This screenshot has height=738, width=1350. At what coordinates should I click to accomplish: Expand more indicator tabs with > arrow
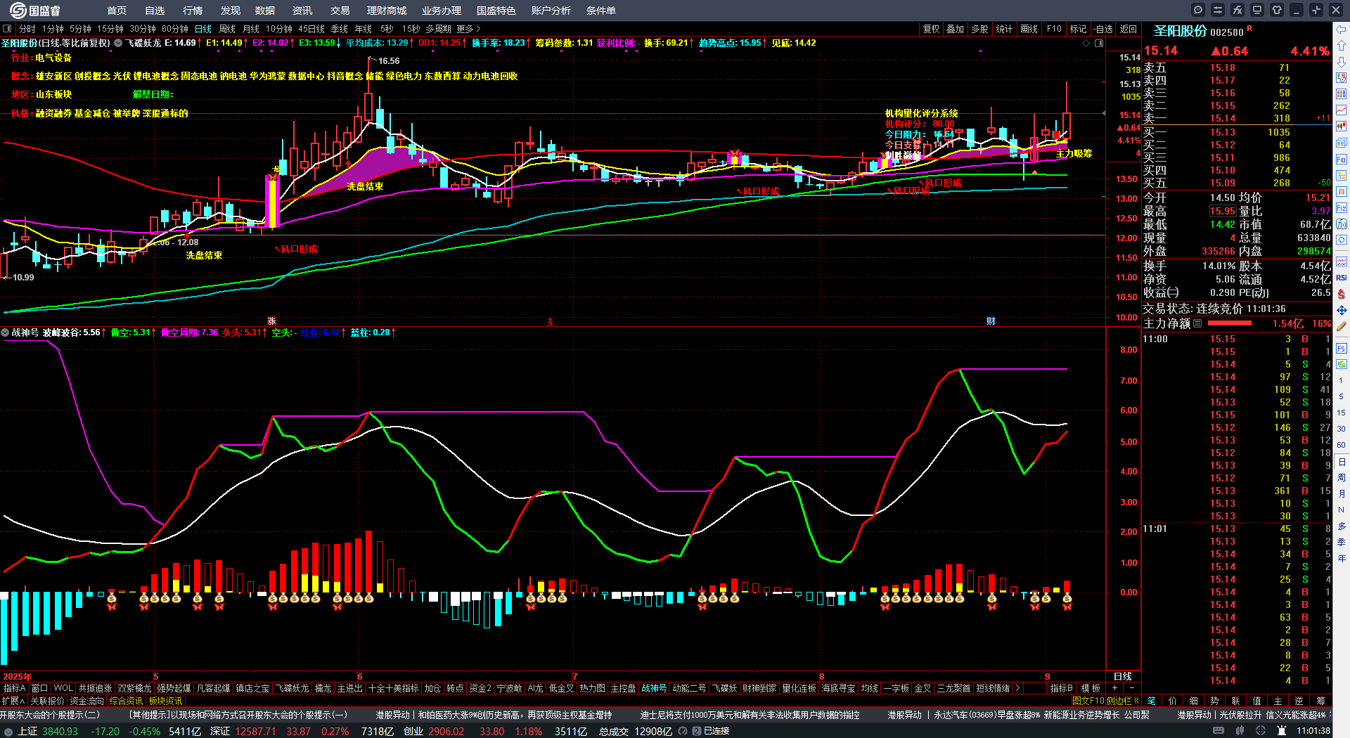[x=1017, y=688]
